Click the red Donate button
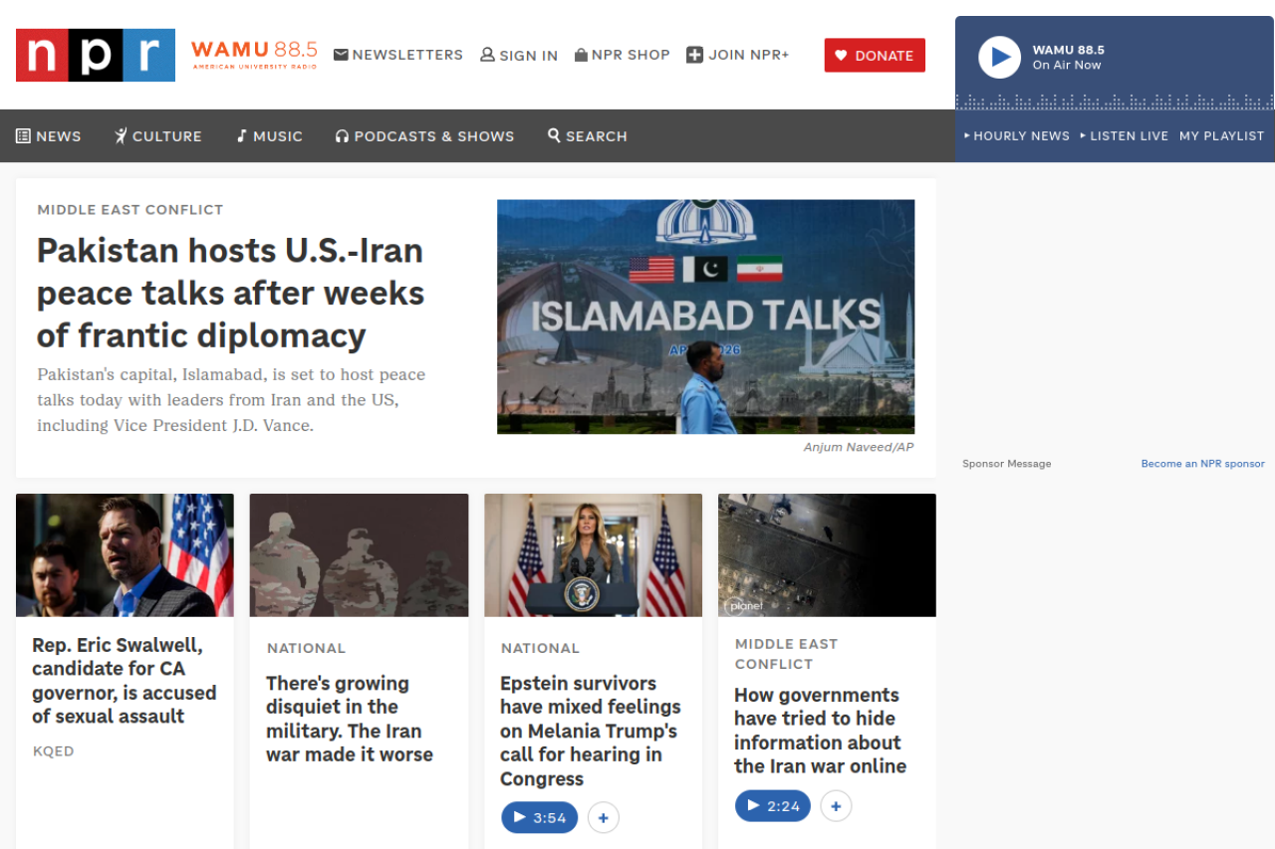This screenshot has width=1275, height=849. pos(875,56)
